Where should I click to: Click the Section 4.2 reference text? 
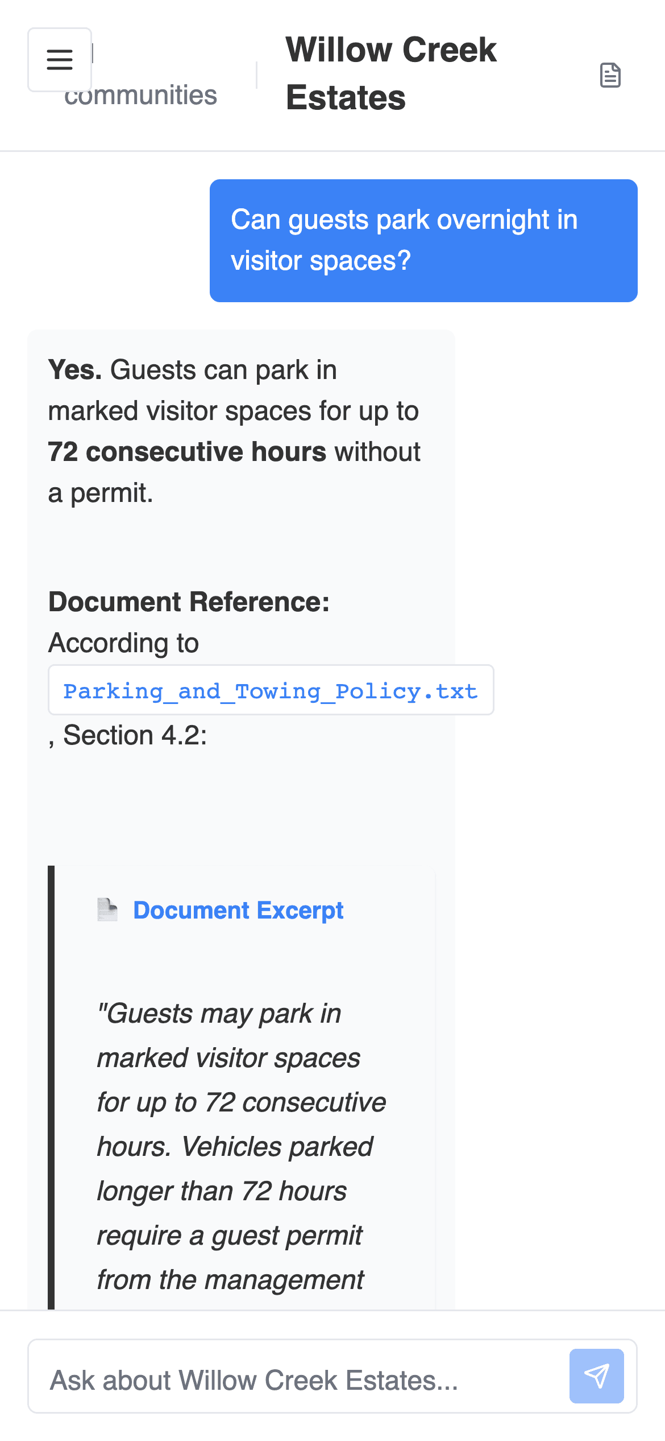pyautogui.click(x=135, y=735)
